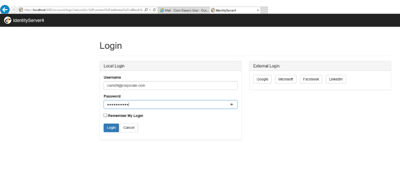Click the Username field label
400x171 pixels.
point(112,77)
